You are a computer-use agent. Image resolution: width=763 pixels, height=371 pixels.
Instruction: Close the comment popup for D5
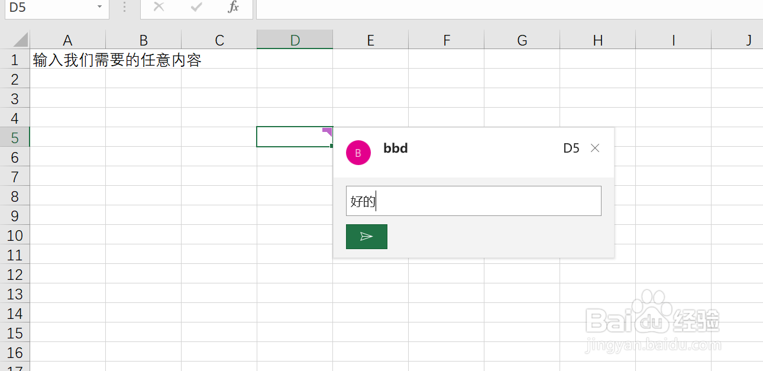click(x=595, y=149)
